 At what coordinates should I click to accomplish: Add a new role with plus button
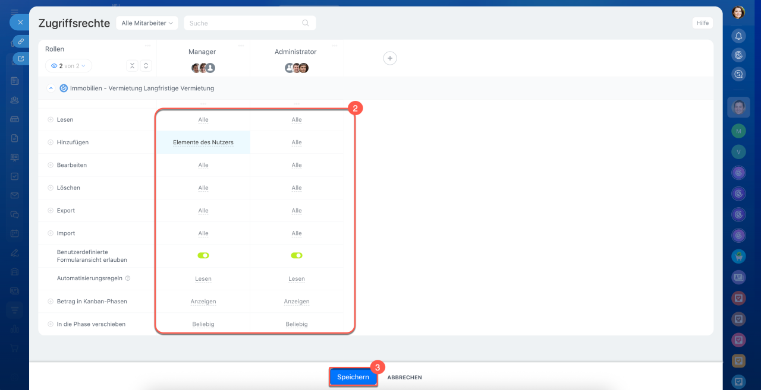point(390,58)
